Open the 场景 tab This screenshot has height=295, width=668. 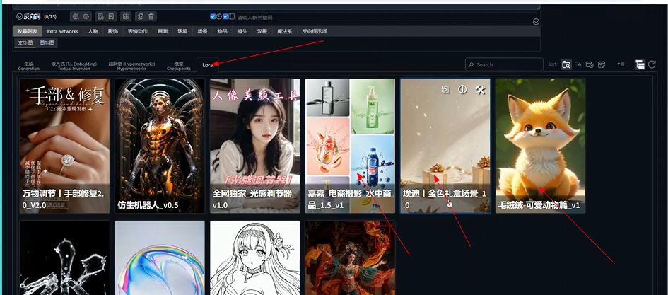point(202,31)
